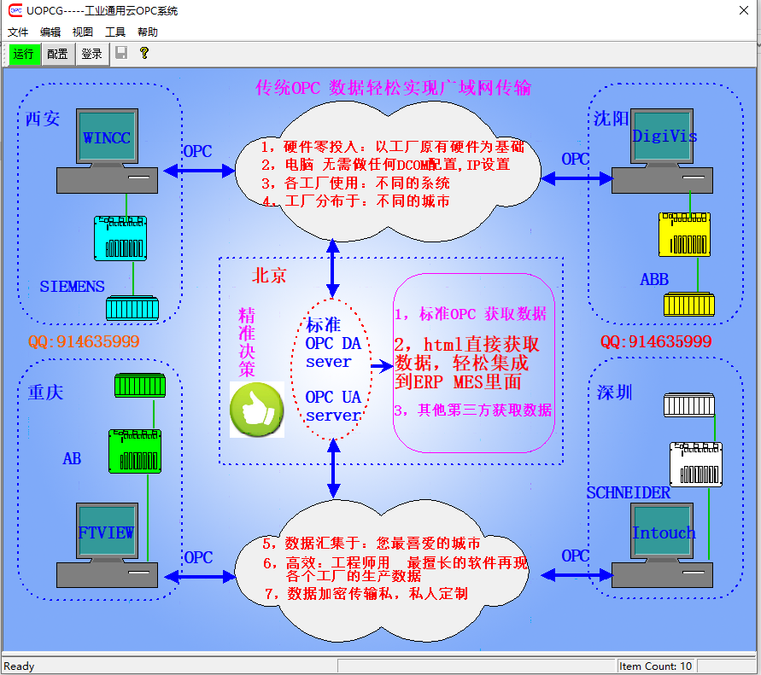This screenshot has height=675, width=761.
Task: Click the green thumbs-up icon
Action: click(x=257, y=410)
